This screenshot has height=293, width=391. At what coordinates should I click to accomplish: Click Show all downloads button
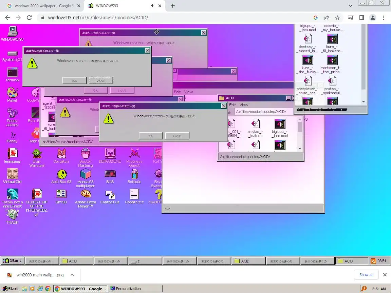(366, 275)
